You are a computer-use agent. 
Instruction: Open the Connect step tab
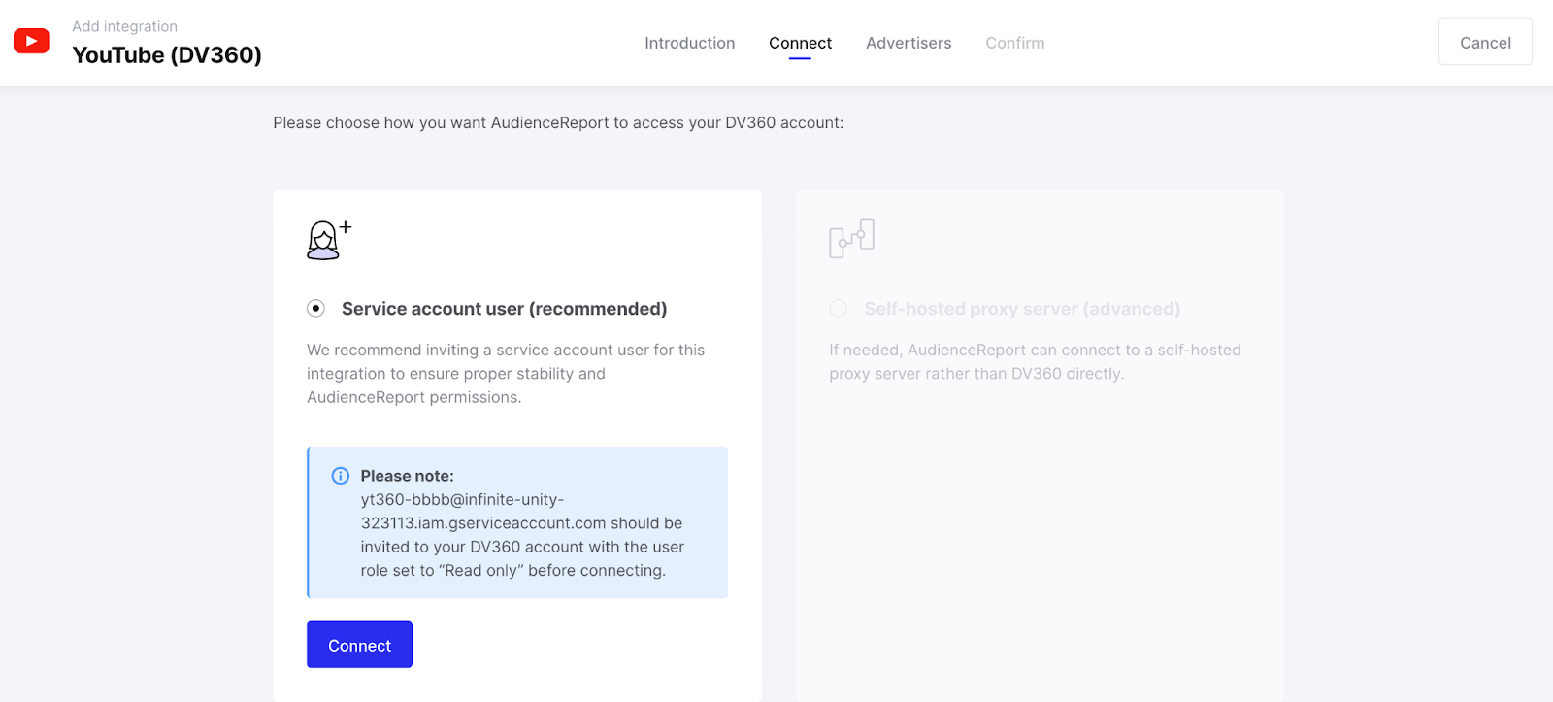[x=800, y=43]
